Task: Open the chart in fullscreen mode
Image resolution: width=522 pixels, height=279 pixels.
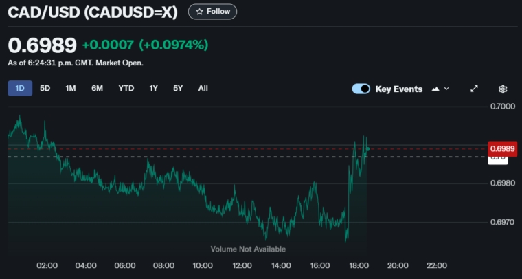Action: 474,89
